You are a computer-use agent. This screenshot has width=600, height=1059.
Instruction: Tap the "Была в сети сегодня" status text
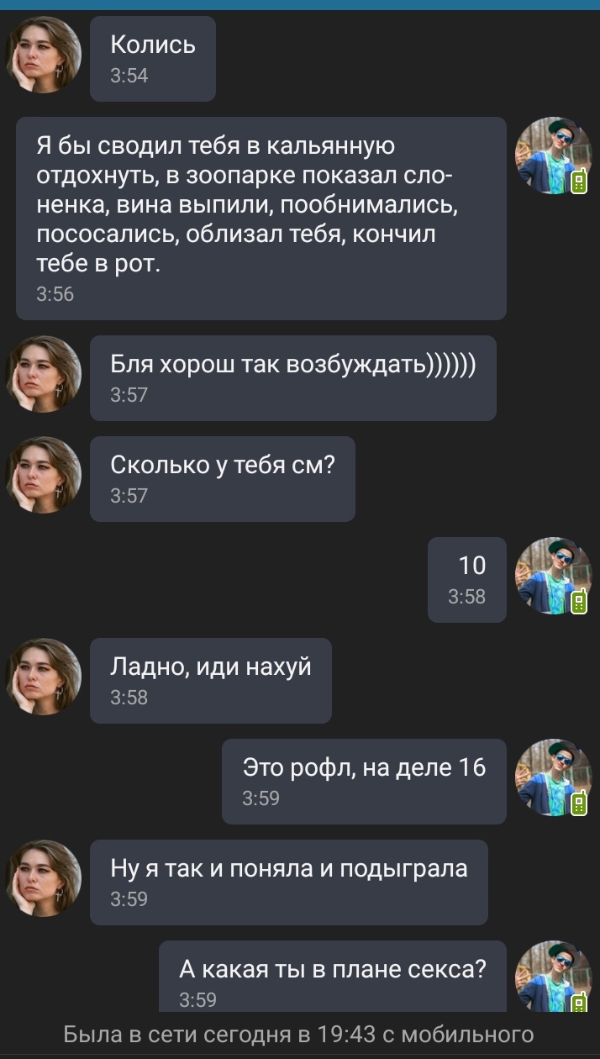click(299, 1034)
